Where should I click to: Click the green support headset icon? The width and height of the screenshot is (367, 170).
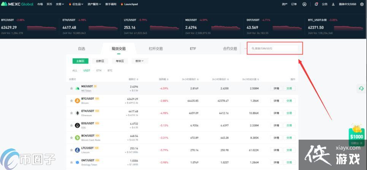coord(361,88)
